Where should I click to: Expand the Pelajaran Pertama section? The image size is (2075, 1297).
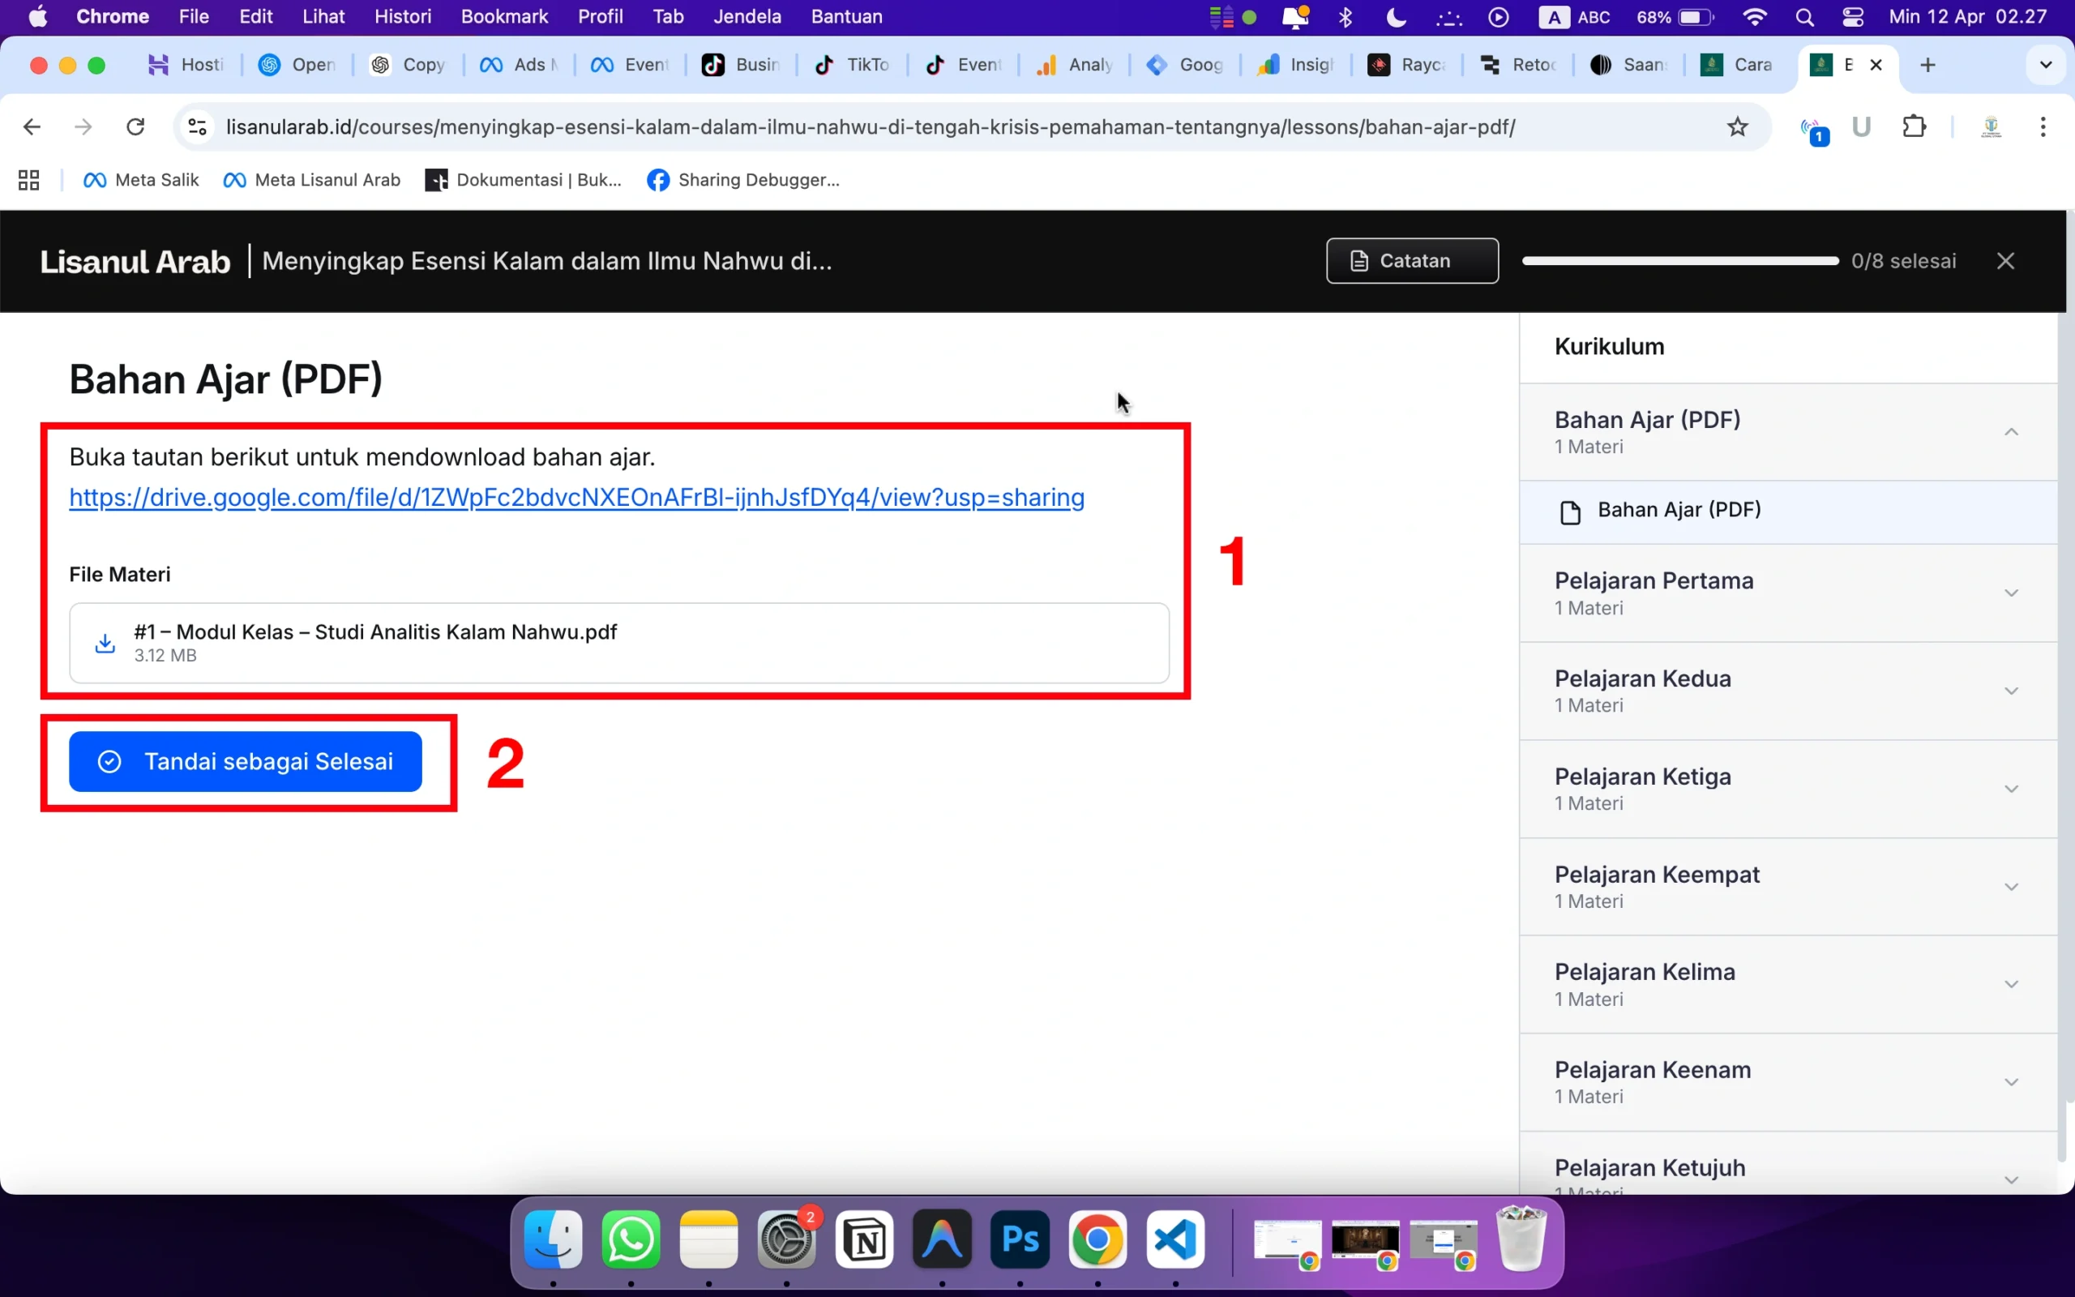(x=2011, y=593)
